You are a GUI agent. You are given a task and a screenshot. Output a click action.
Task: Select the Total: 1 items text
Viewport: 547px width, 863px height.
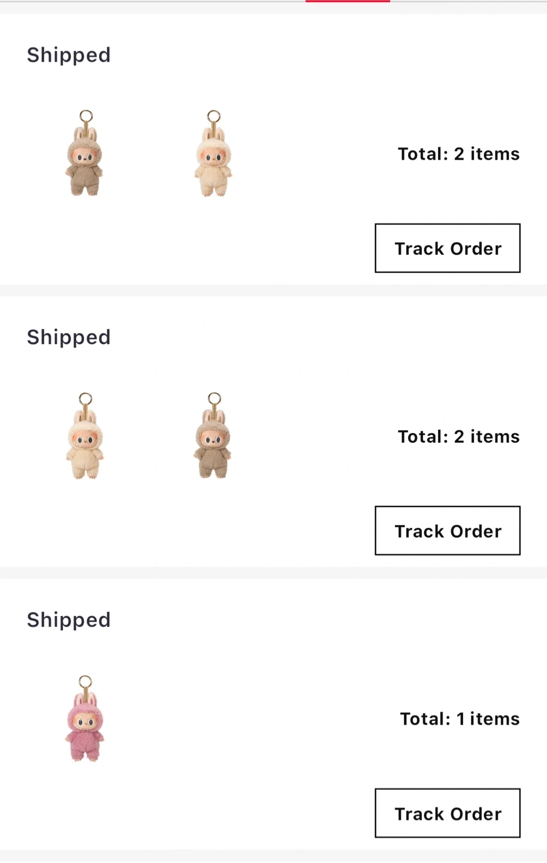[x=460, y=719]
